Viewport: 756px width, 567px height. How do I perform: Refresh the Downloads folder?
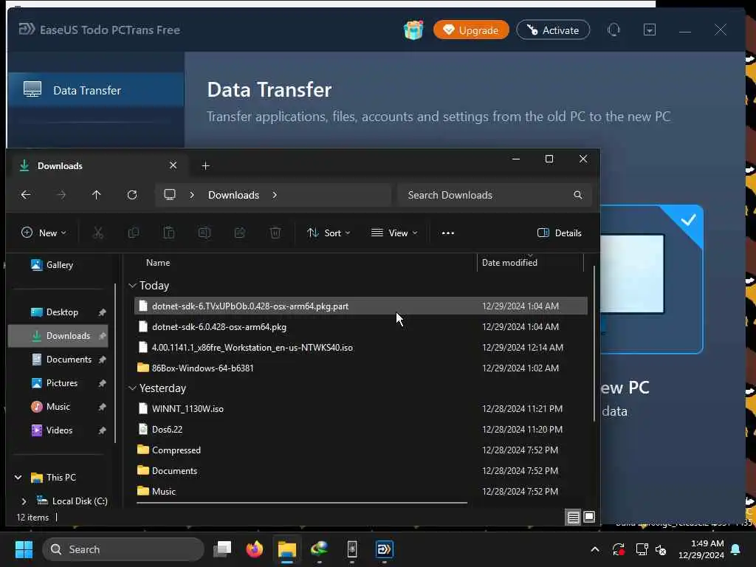pos(132,195)
